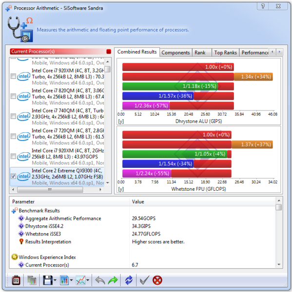The height and width of the screenshot is (292, 292).
Task: Enable the Core i7 820QM checkbox
Action: (x=13, y=96)
